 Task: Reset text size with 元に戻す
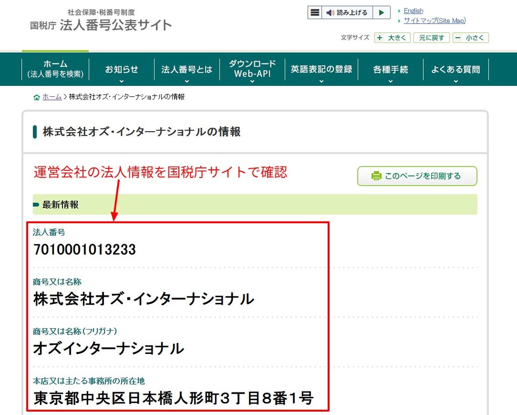(x=431, y=37)
